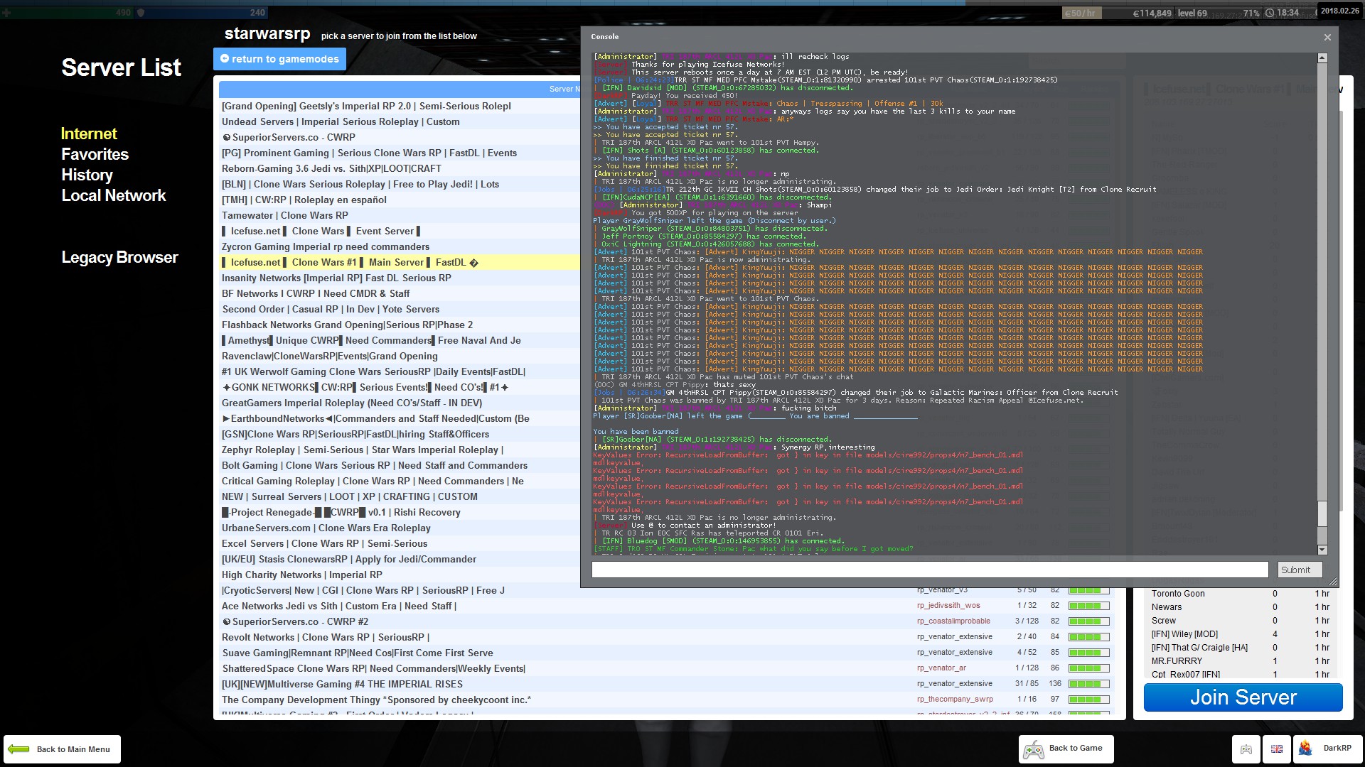This screenshot has width=1365, height=767.
Task: Click the console vertical scrollbar thumb
Action: coord(1322,514)
